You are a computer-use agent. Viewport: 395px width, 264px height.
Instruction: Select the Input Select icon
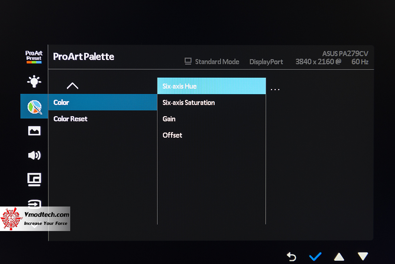(x=34, y=203)
